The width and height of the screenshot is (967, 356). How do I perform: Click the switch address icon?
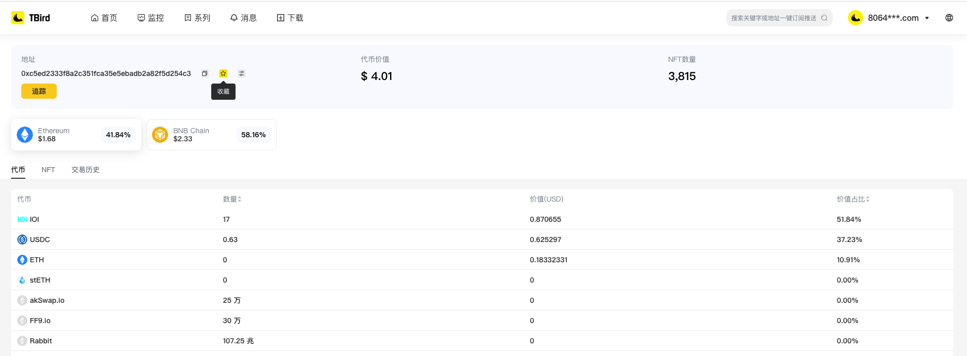(242, 73)
